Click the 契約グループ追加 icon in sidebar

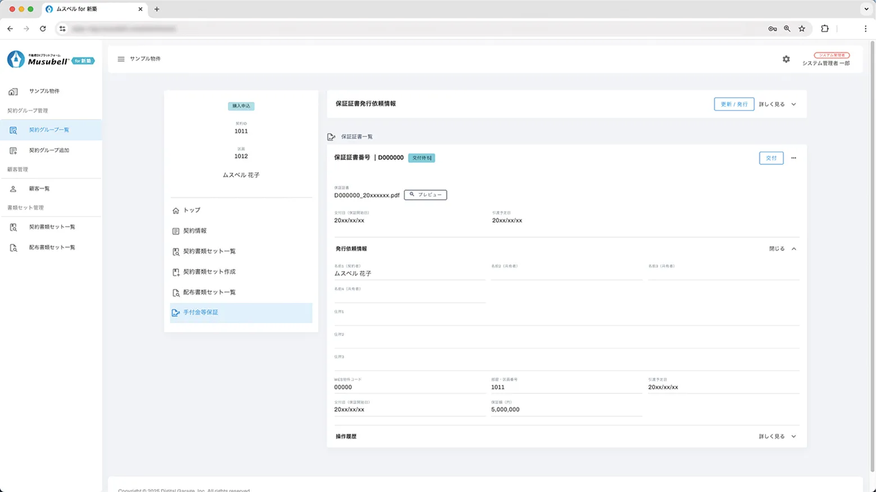tap(13, 151)
